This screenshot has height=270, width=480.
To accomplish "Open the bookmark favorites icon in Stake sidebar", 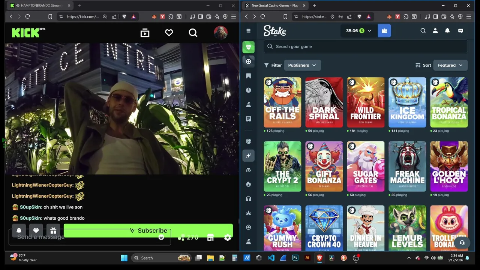I will pos(248,76).
